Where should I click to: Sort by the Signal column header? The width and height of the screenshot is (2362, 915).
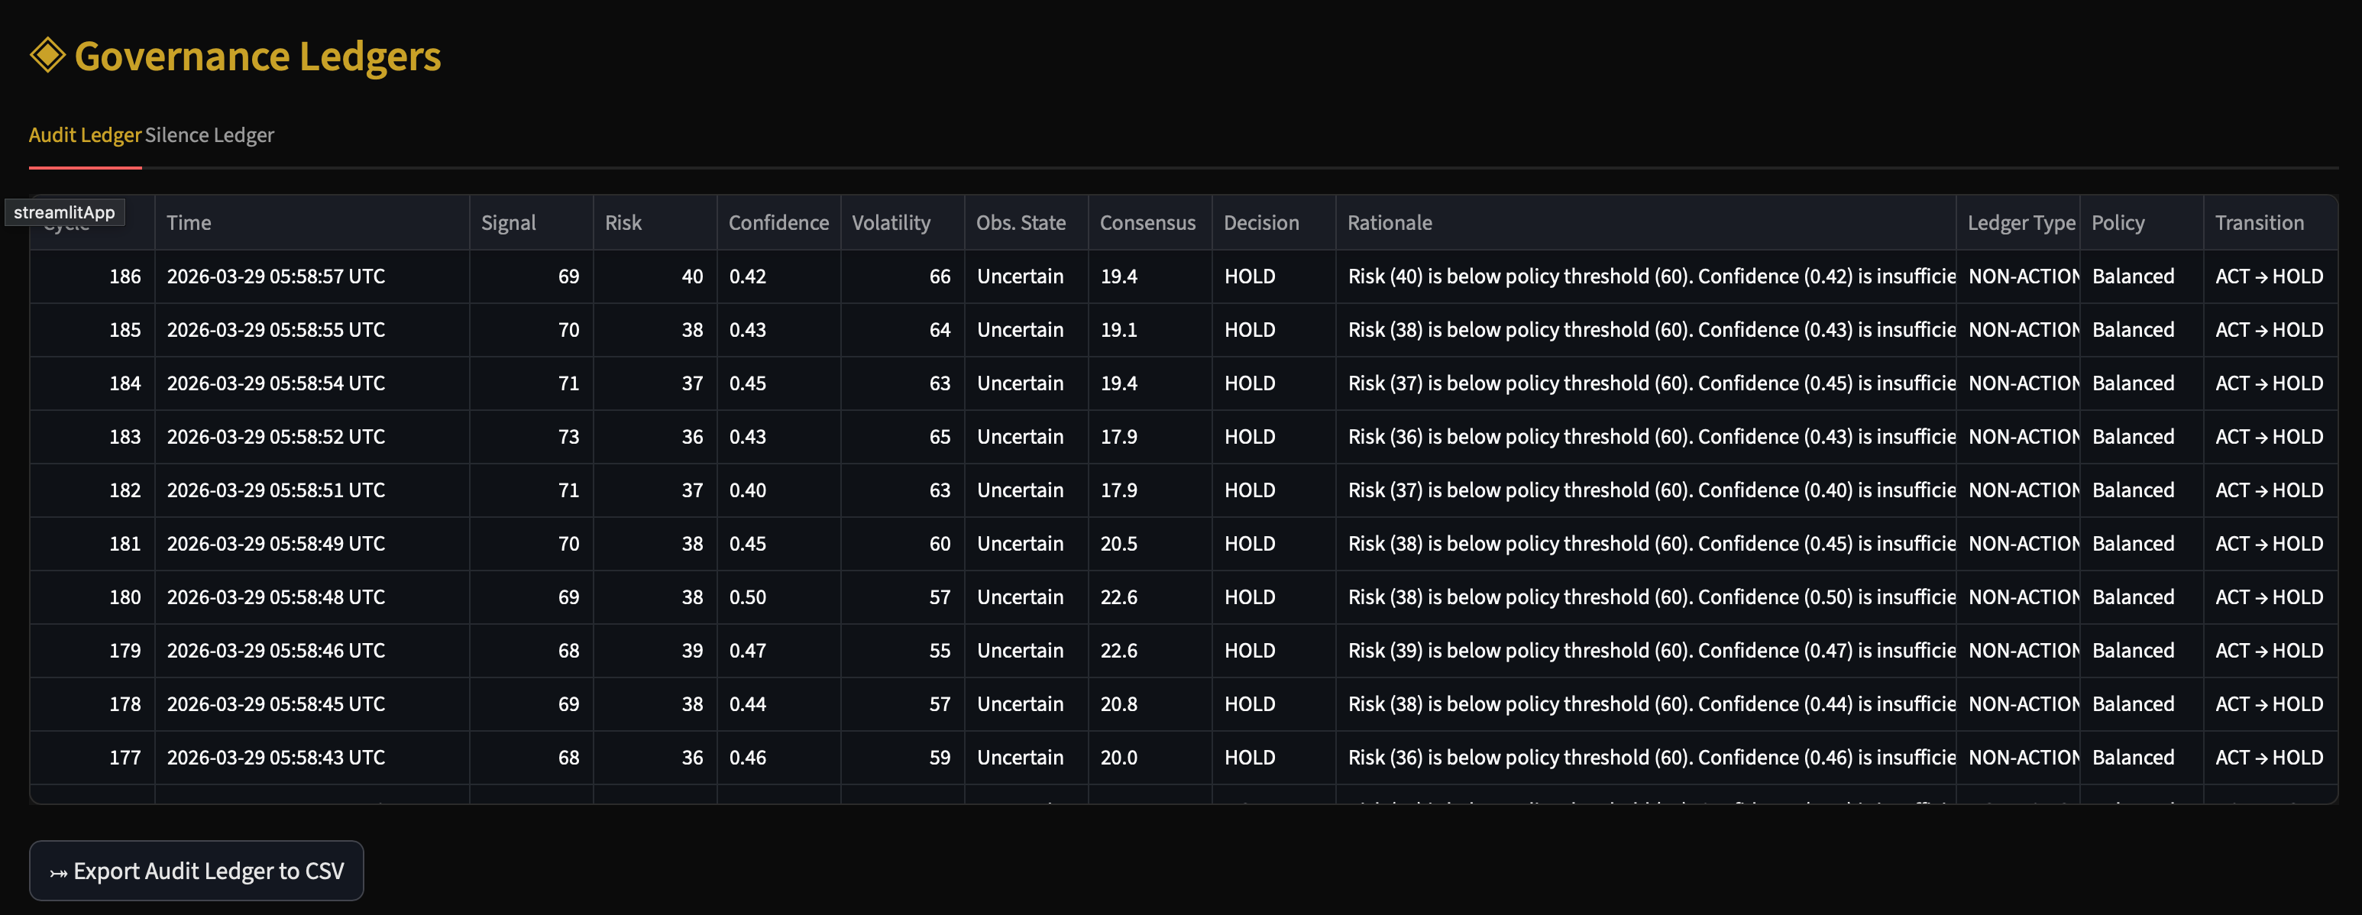click(x=508, y=223)
